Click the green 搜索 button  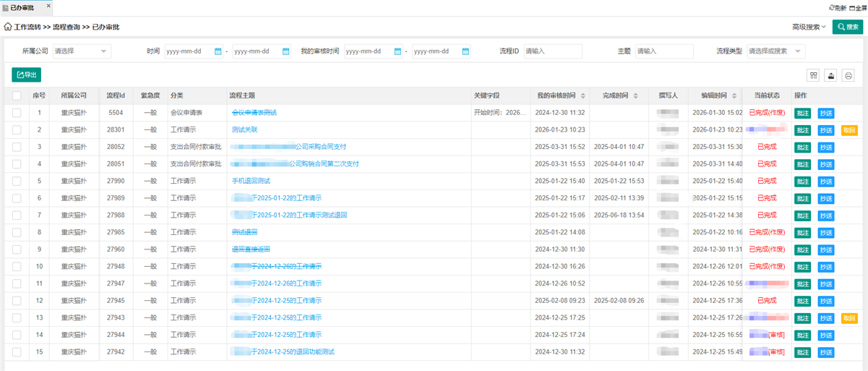pyautogui.click(x=848, y=27)
